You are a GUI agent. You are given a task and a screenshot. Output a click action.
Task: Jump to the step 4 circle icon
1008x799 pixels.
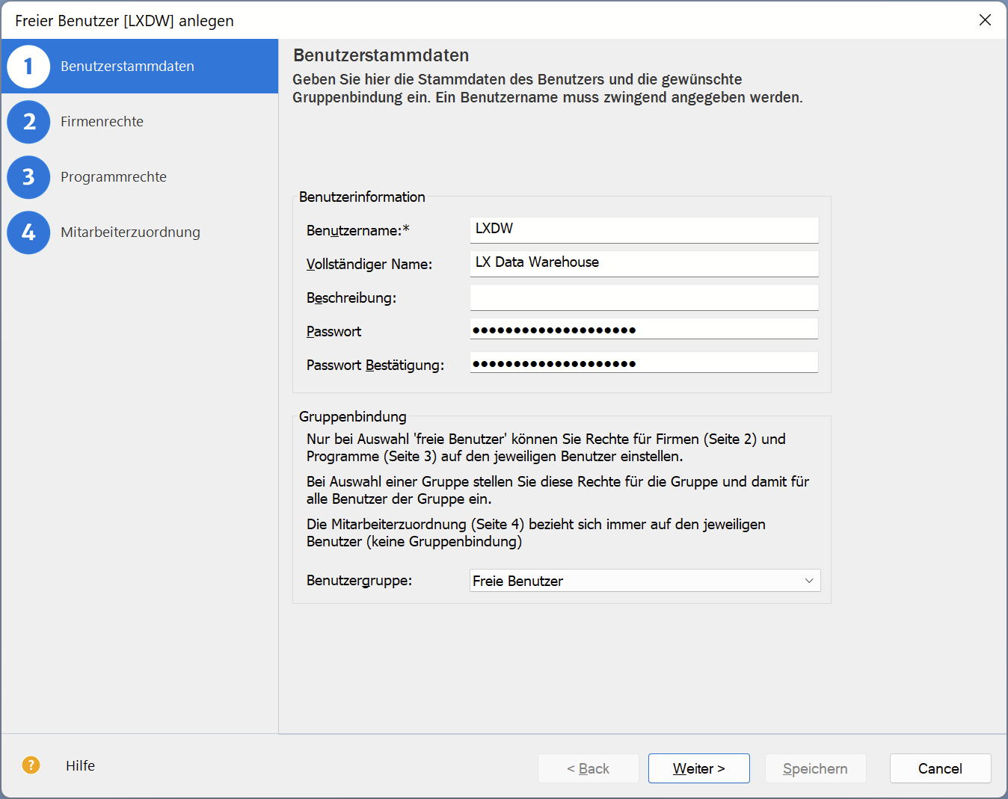(x=28, y=232)
